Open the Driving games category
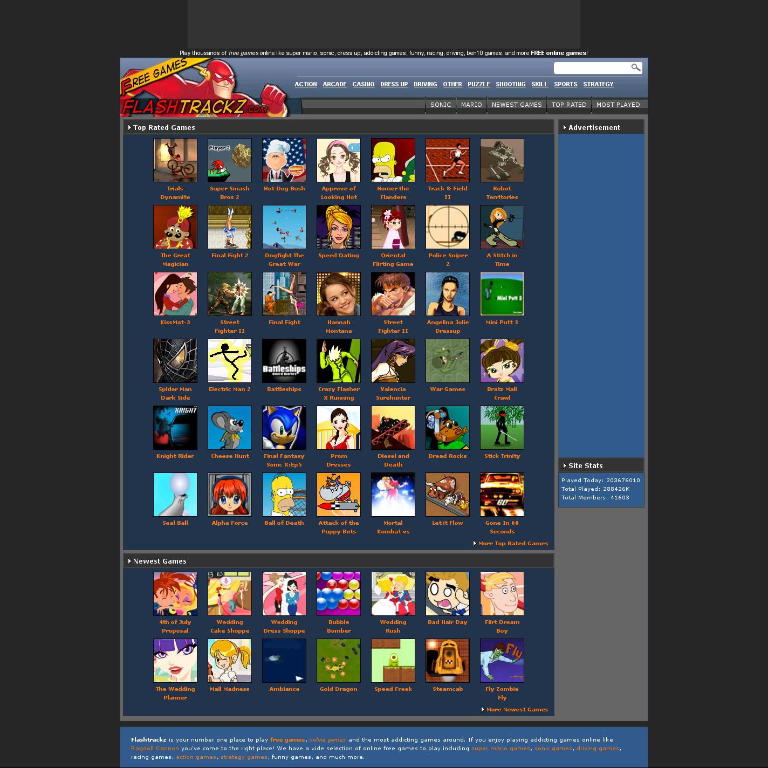The height and width of the screenshot is (768, 768). [426, 84]
